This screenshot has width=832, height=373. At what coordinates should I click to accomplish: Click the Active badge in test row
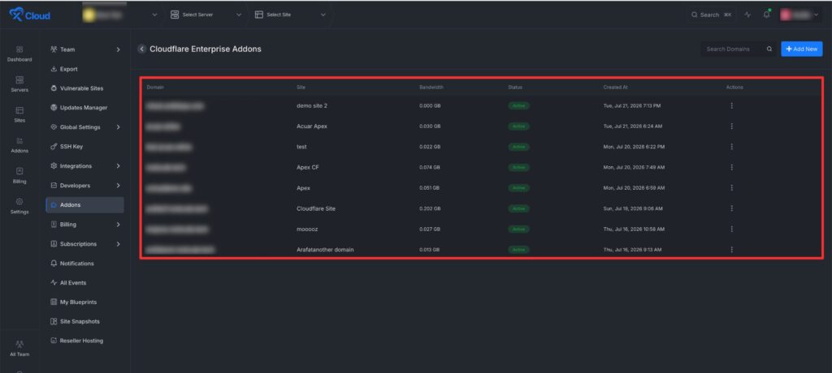tap(518, 147)
